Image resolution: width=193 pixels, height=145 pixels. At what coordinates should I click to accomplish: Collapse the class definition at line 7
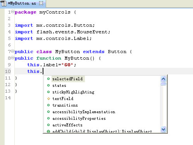pyautogui.click(x=12, y=51)
